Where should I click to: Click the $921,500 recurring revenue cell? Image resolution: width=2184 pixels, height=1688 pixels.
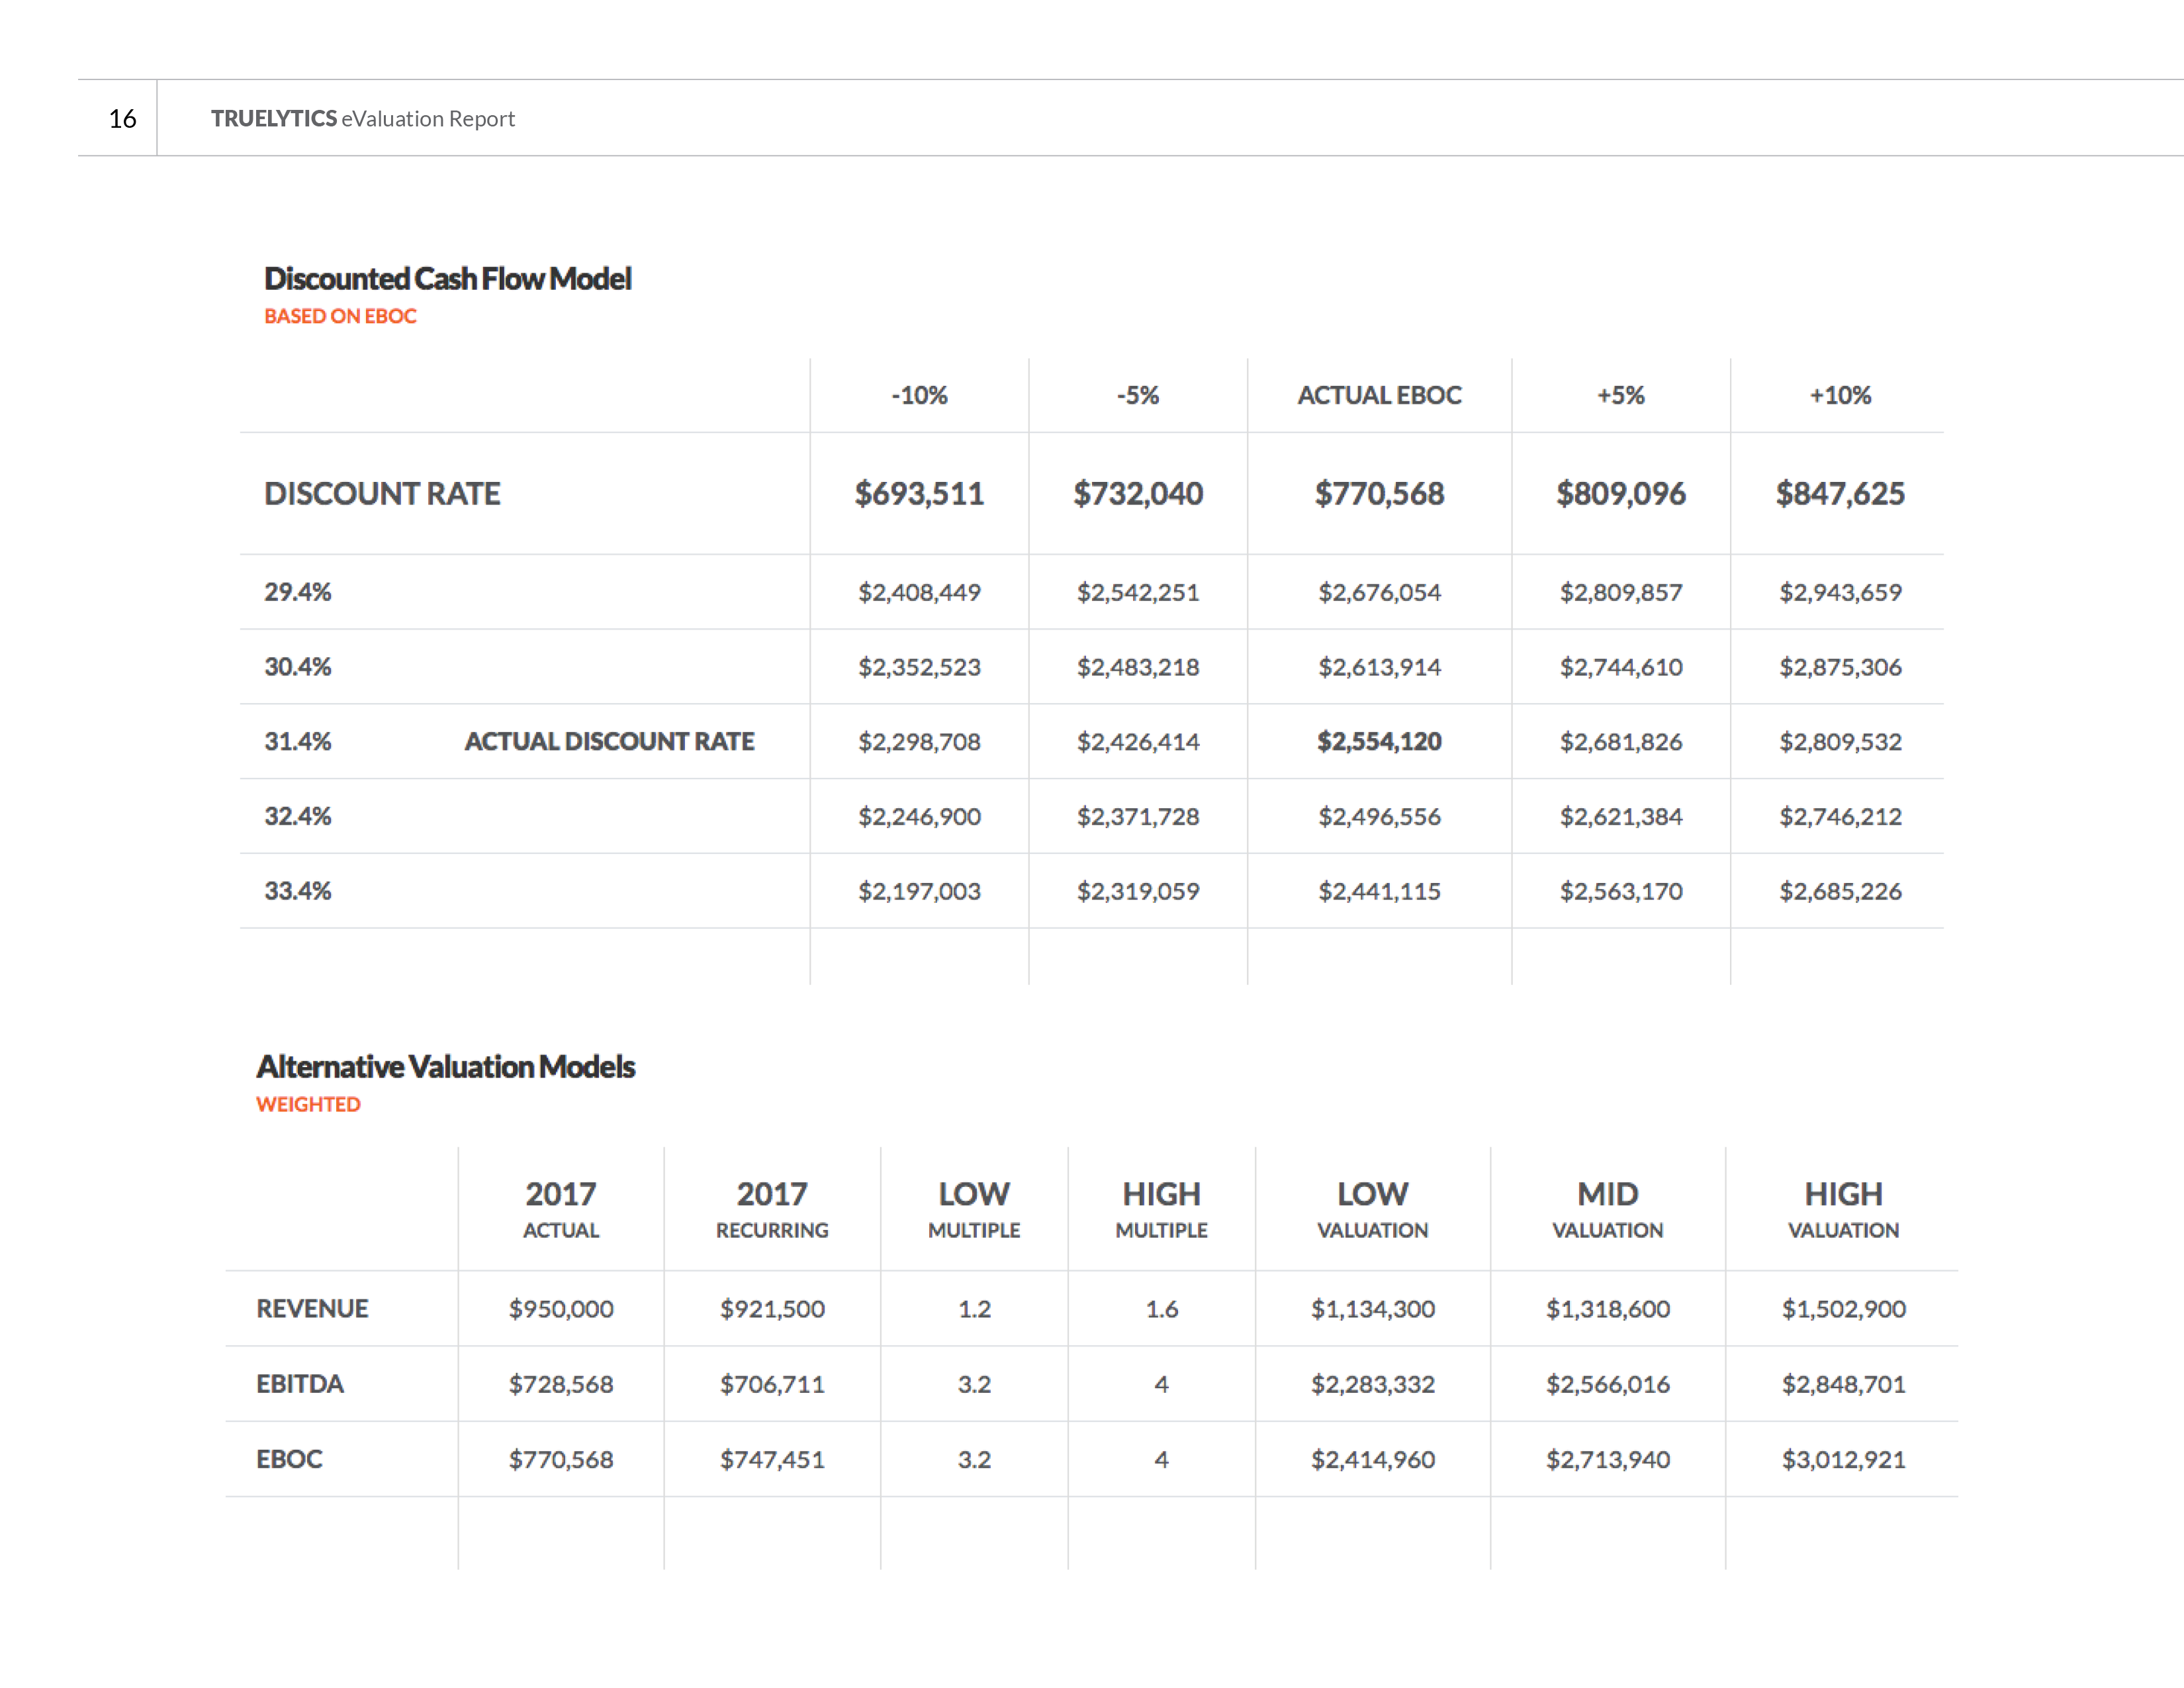click(x=772, y=1309)
